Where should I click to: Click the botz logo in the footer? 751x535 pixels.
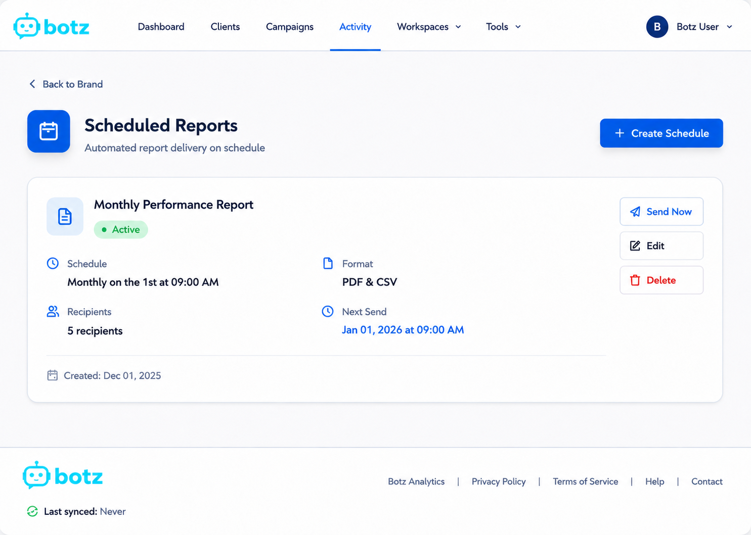63,475
